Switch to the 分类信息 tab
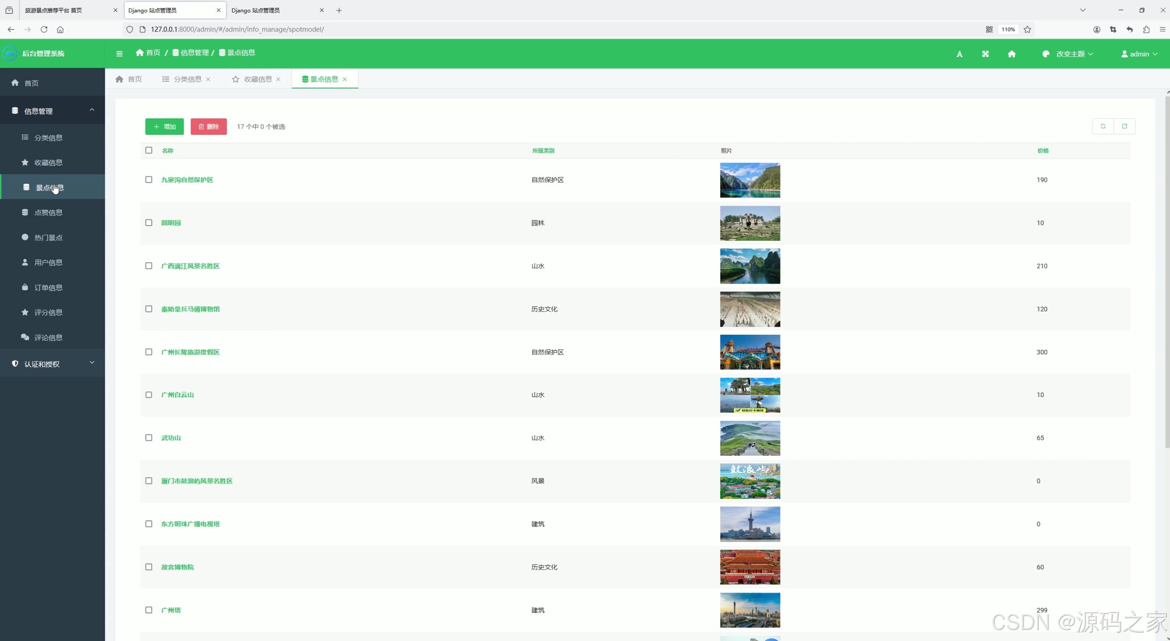Screen dimensions: 1170x641 point(187,79)
